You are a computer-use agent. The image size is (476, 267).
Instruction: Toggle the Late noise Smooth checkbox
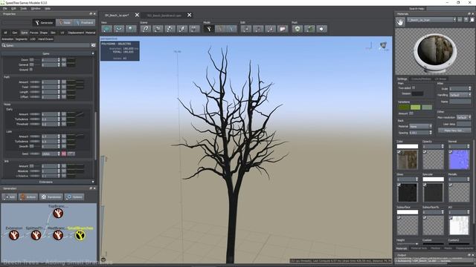click(x=31, y=146)
